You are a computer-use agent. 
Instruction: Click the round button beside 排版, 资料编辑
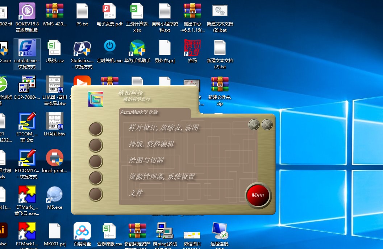96,145
